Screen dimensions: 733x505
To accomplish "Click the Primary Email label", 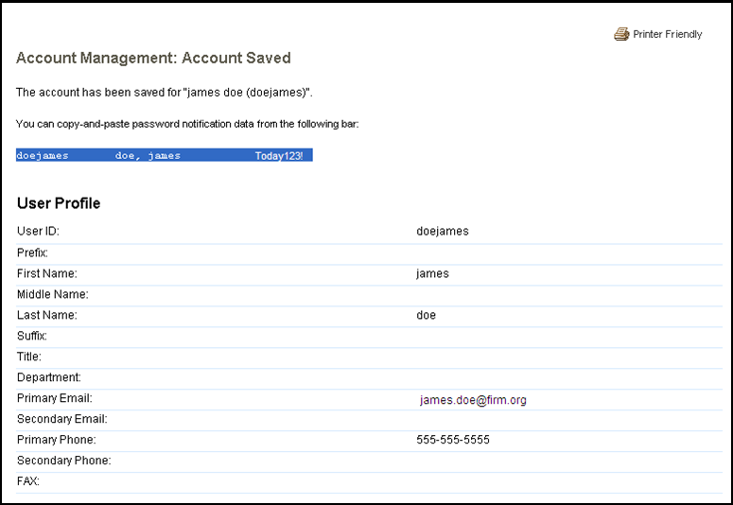I will (x=54, y=398).
